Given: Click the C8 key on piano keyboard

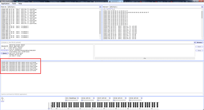Looking at the screenshot, I should (152, 109).
